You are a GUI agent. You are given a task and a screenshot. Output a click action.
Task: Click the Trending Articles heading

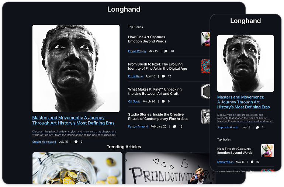point(124,147)
